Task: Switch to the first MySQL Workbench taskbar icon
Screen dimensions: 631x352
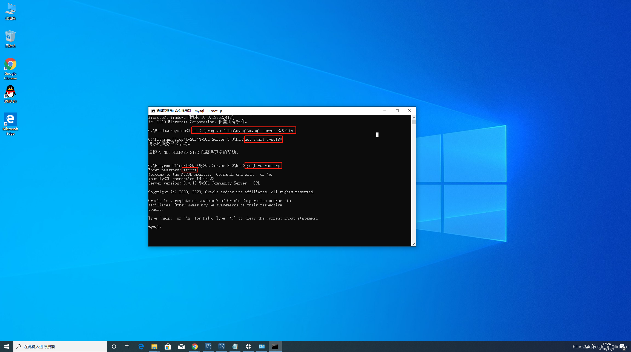Action: tap(208, 347)
